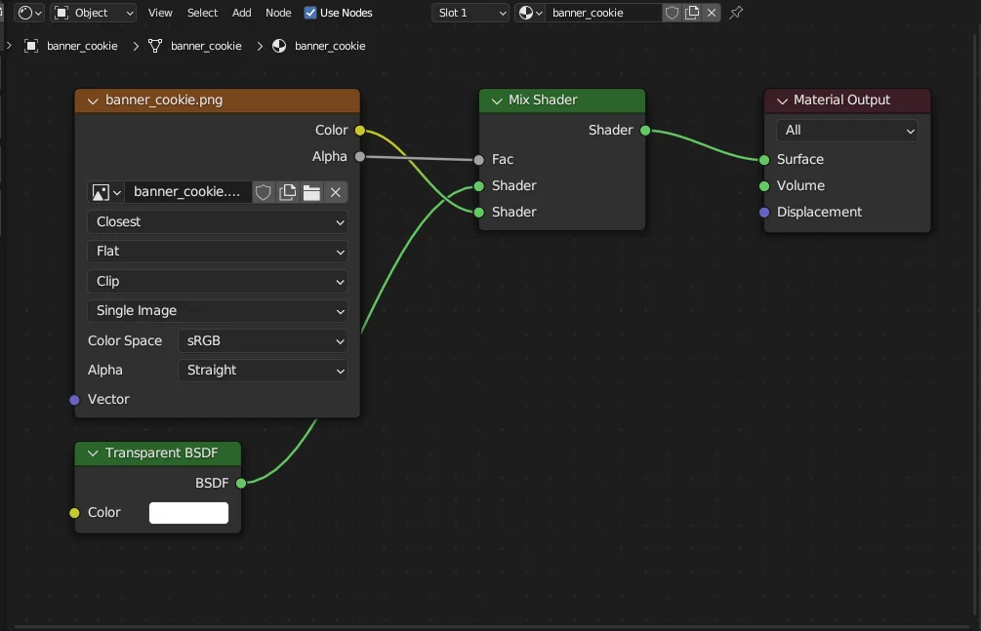Screen dimensions: 981x631
Task: Unlink the banner_cookie material with X icon
Action: [x=712, y=13]
